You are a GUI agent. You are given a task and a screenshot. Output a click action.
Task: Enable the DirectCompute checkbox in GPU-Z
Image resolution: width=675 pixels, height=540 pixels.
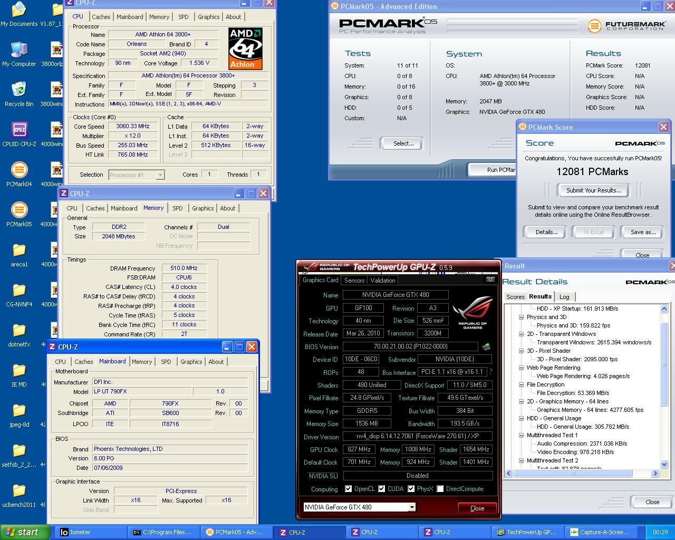click(x=440, y=489)
